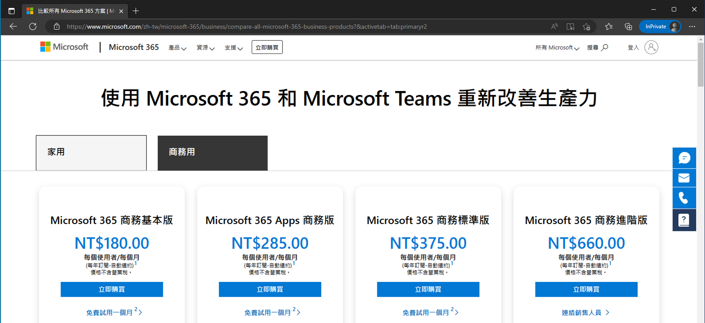Switch to the 商務用 tab
The width and height of the screenshot is (705, 323).
click(x=212, y=153)
